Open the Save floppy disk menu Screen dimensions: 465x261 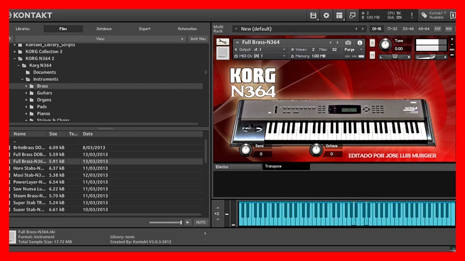point(313,15)
